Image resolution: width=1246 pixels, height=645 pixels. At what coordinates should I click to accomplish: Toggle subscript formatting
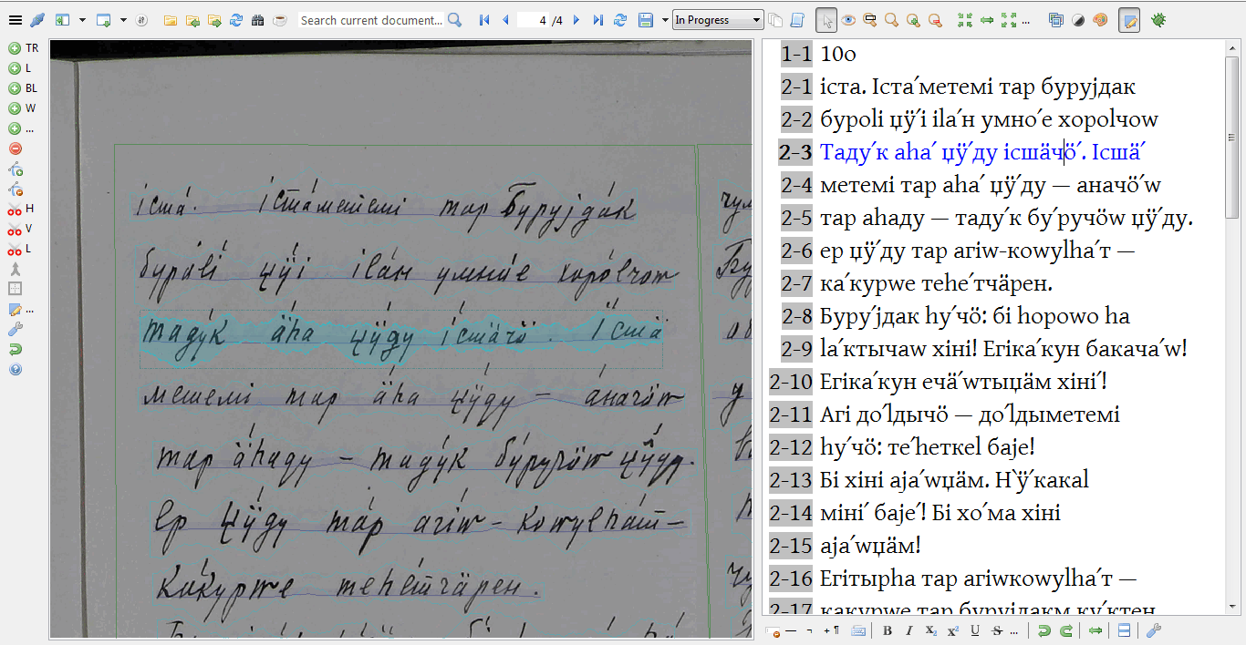[930, 630]
